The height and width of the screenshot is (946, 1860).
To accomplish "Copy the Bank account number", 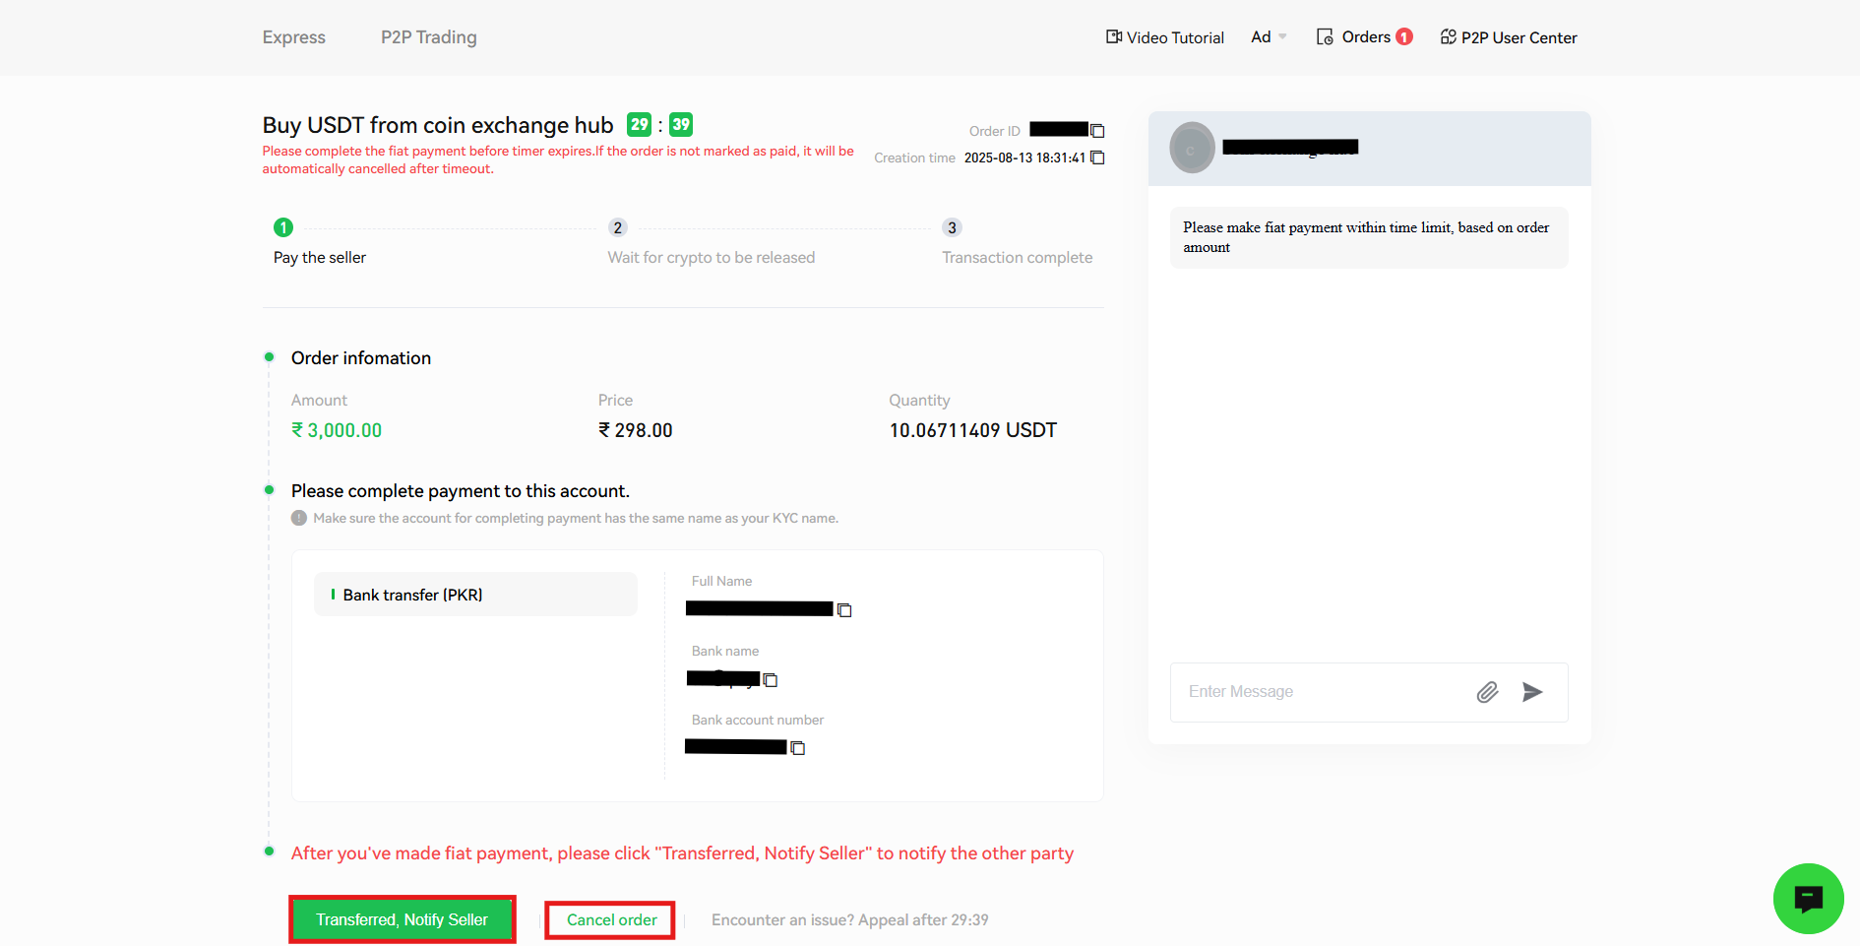I will pyautogui.click(x=797, y=747).
